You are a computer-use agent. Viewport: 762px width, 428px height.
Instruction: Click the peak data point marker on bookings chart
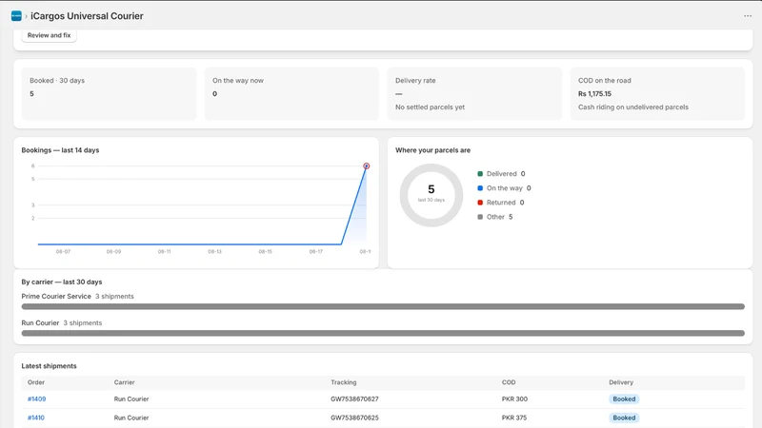click(367, 165)
